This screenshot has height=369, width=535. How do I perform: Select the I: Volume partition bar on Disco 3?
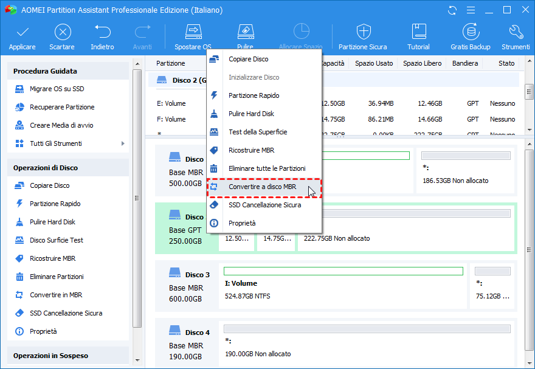click(x=343, y=284)
